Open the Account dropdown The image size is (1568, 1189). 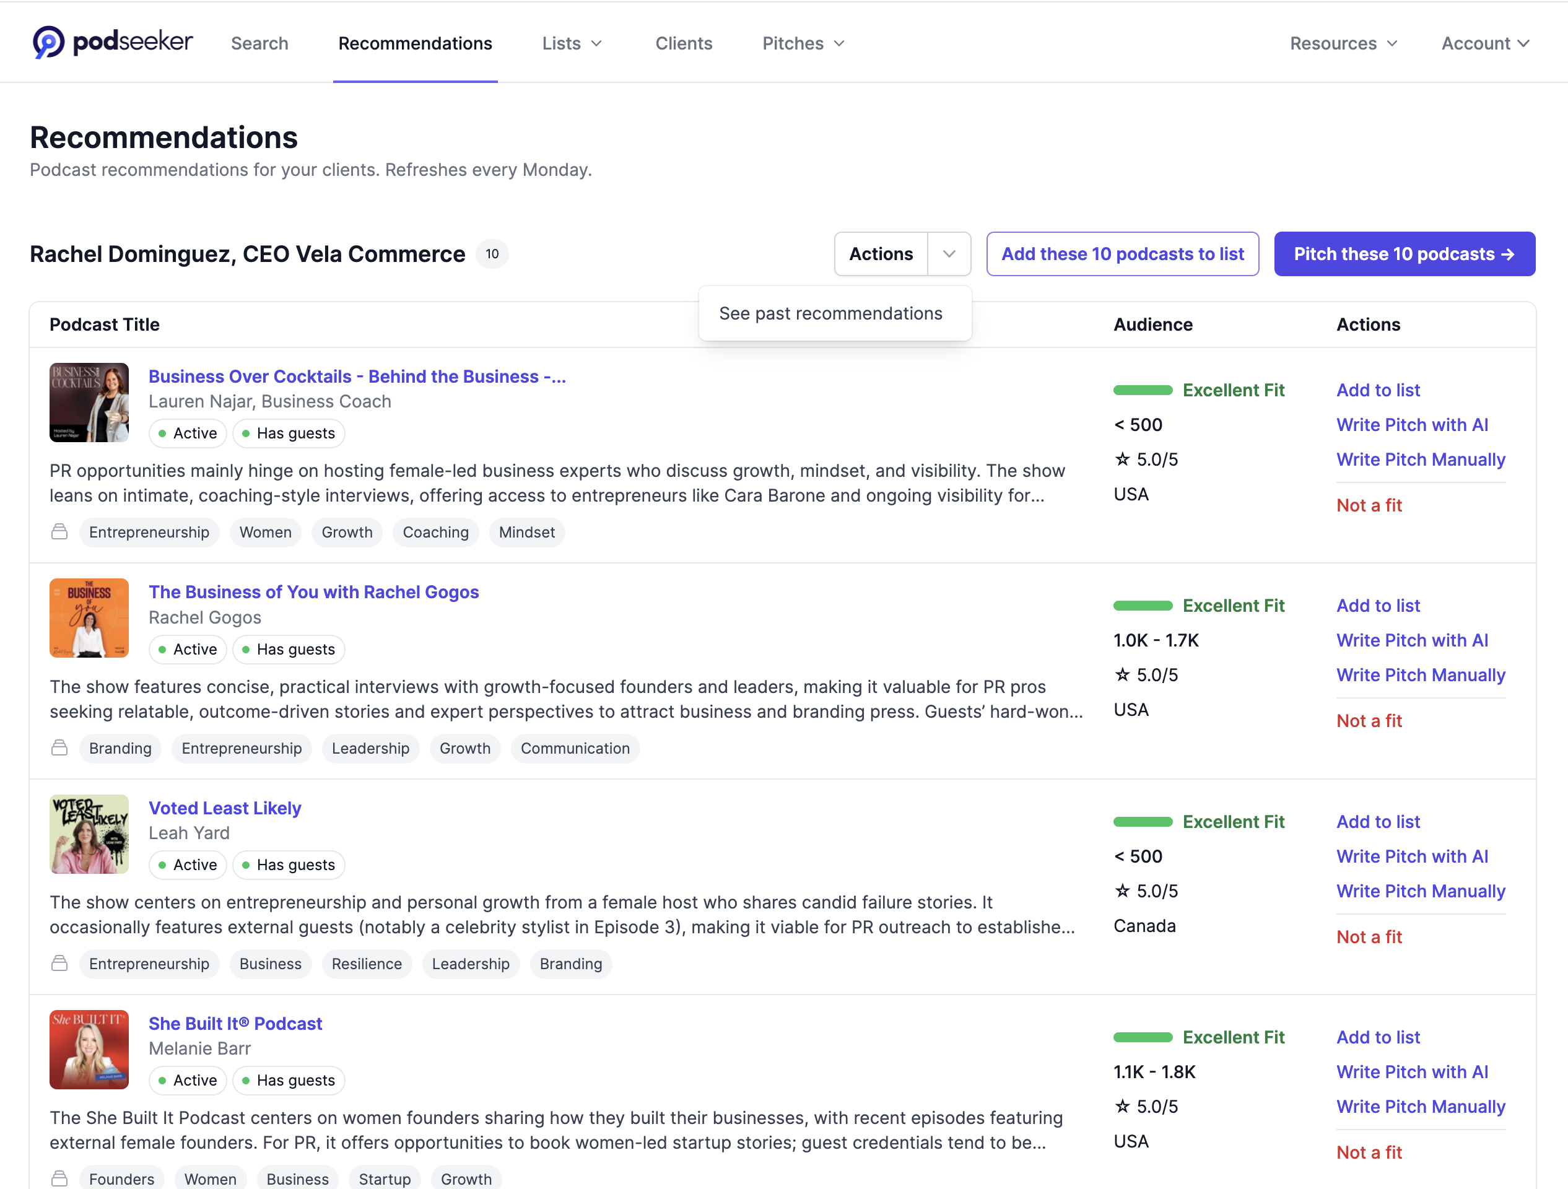coord(1484,43)
